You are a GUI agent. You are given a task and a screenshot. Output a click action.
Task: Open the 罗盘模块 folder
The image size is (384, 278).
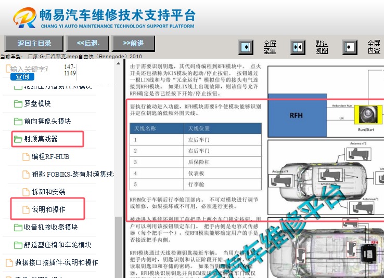pos(37,104)
